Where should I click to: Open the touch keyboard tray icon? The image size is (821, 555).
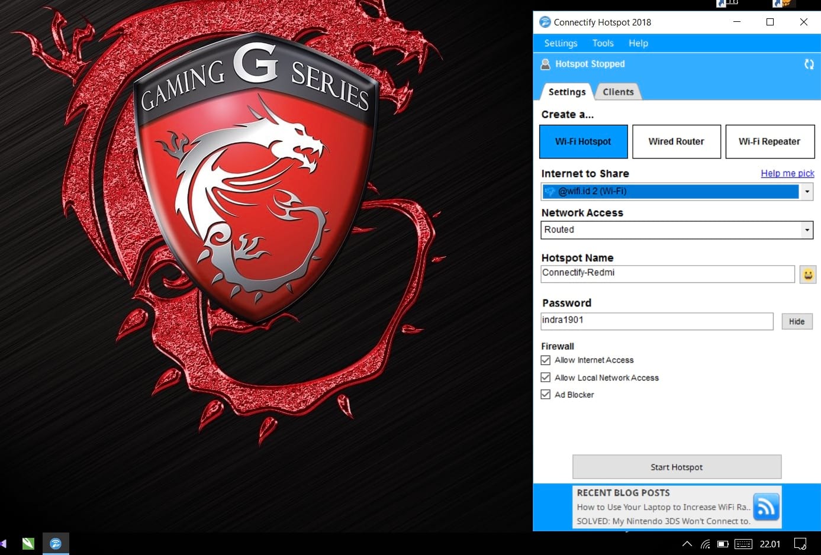coord(743,544)
